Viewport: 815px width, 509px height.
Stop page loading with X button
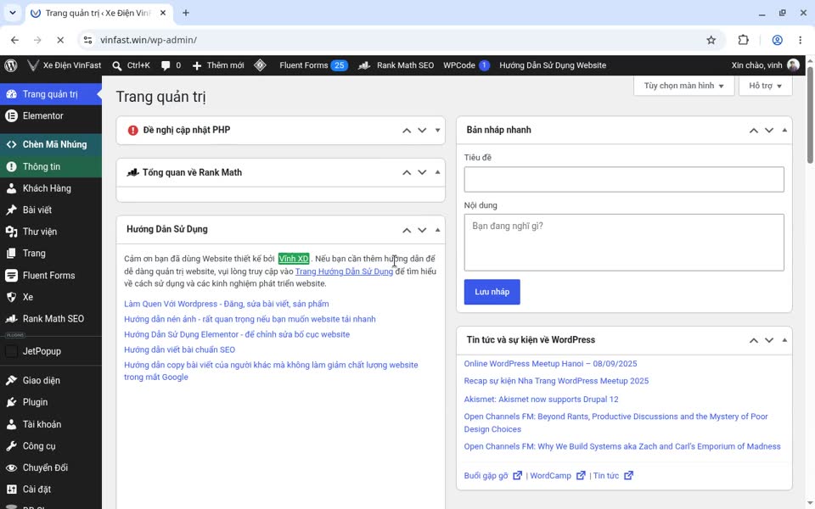(x=60, y=40)
